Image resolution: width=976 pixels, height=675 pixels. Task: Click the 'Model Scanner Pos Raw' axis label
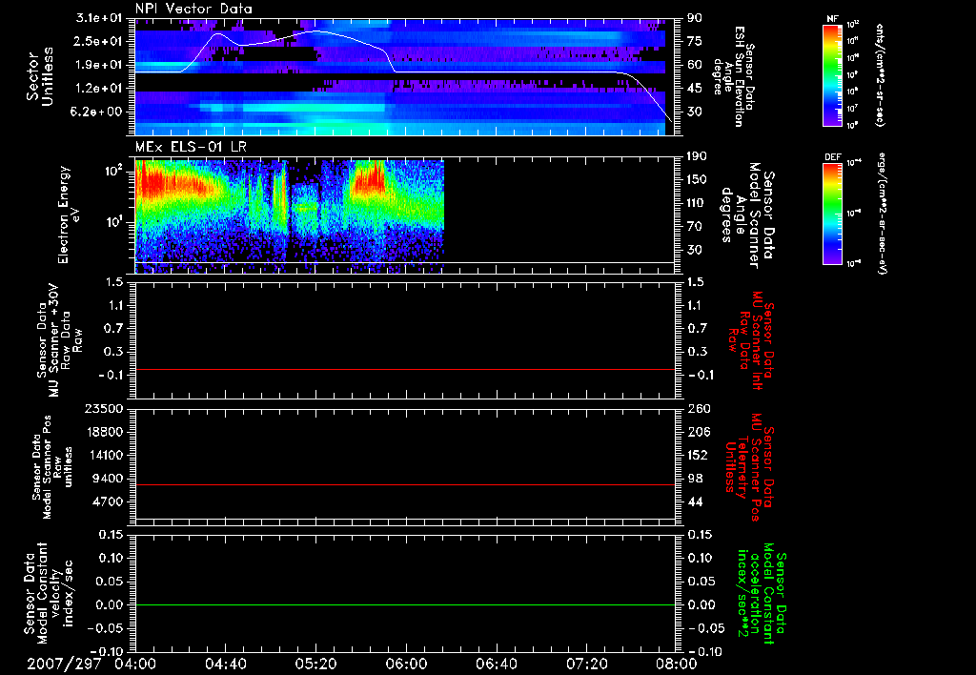(x=53, y=467)
